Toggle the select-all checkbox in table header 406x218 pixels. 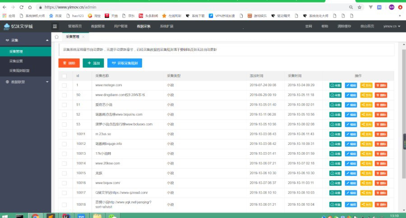click(64, 76)
